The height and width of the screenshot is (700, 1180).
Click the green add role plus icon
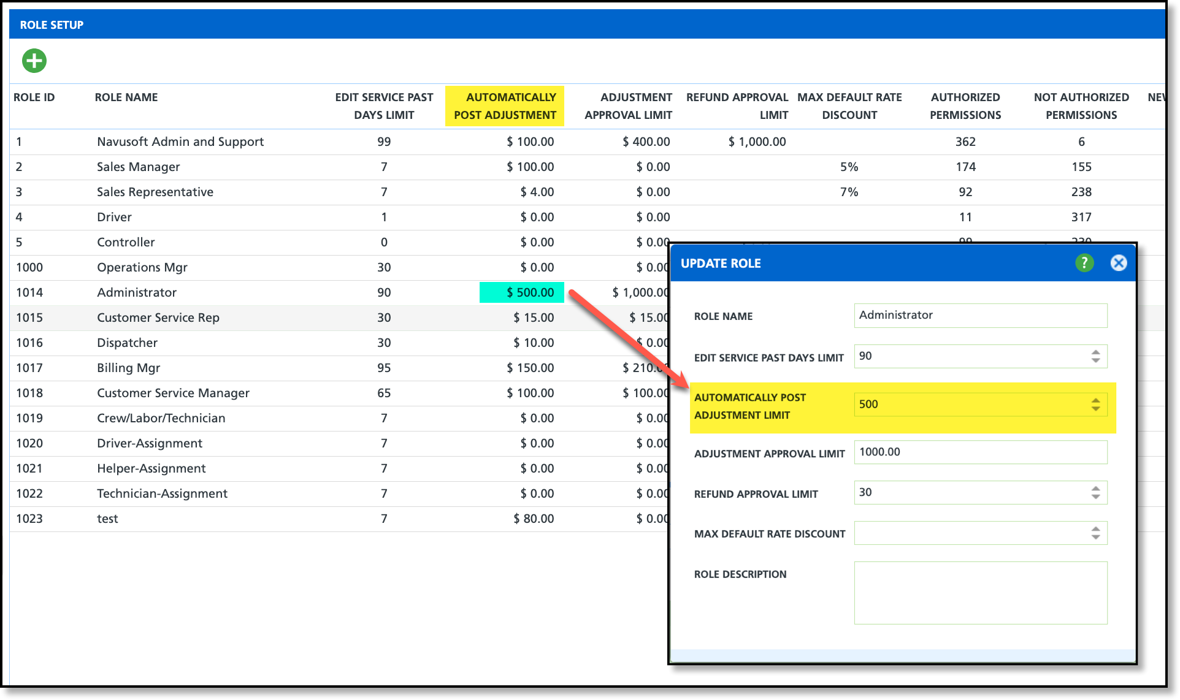pos(34,61)
